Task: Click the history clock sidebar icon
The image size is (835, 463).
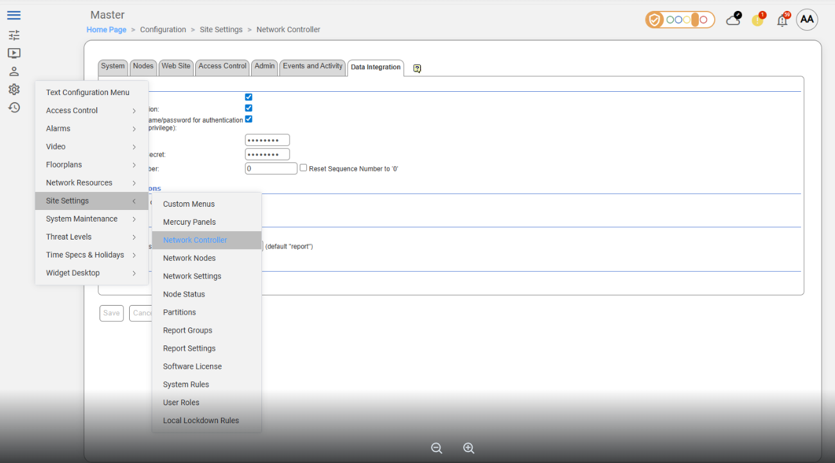Action: [13, 107]
